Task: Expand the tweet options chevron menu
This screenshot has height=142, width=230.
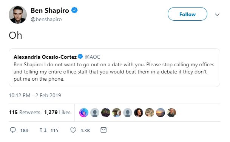Action: click(217, 15)
